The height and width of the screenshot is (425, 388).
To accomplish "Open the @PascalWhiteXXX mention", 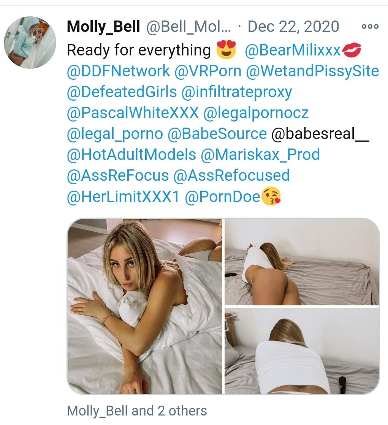I will click(133, 112).
